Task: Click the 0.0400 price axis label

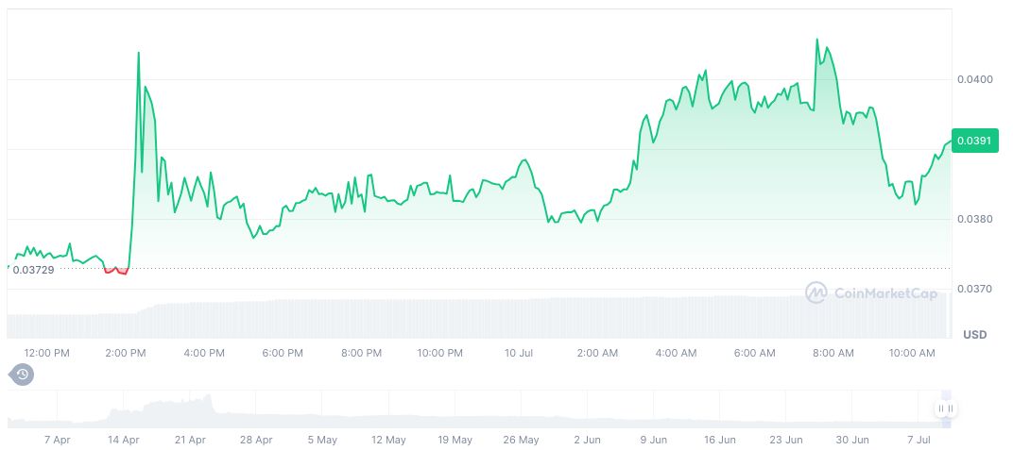Action: pos(973,79)
